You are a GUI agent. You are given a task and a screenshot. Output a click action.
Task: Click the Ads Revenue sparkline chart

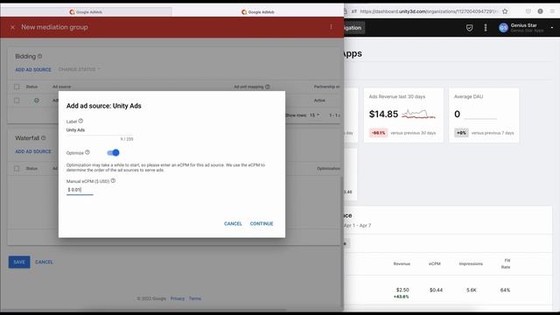(418, 115)
